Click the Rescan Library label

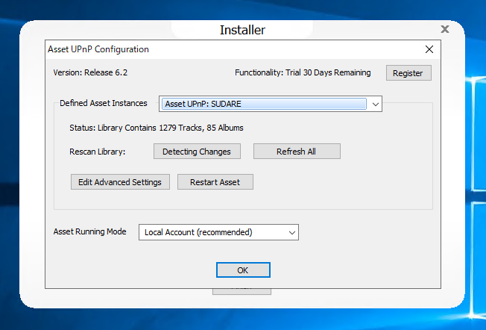tap(98, 152)
